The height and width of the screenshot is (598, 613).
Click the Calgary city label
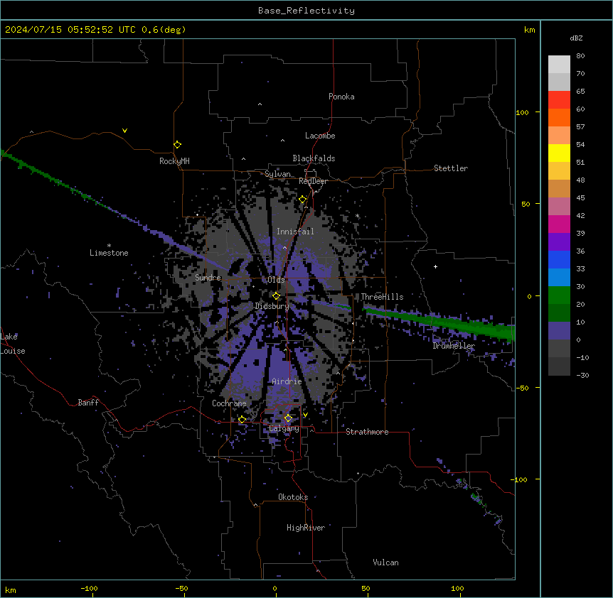284,428
